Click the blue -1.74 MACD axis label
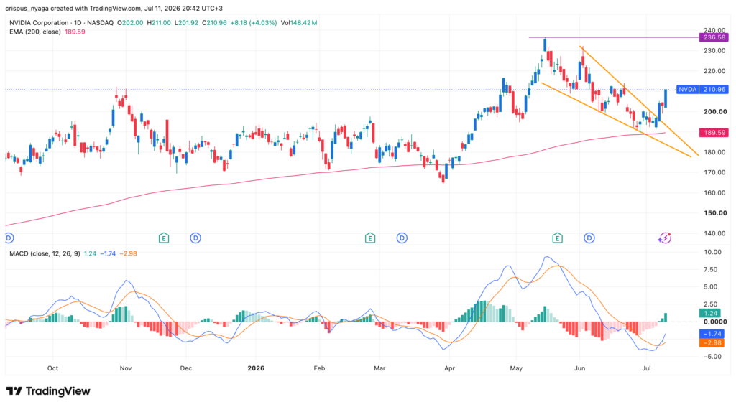The image size is (736, 407). (x=712, y=334)
